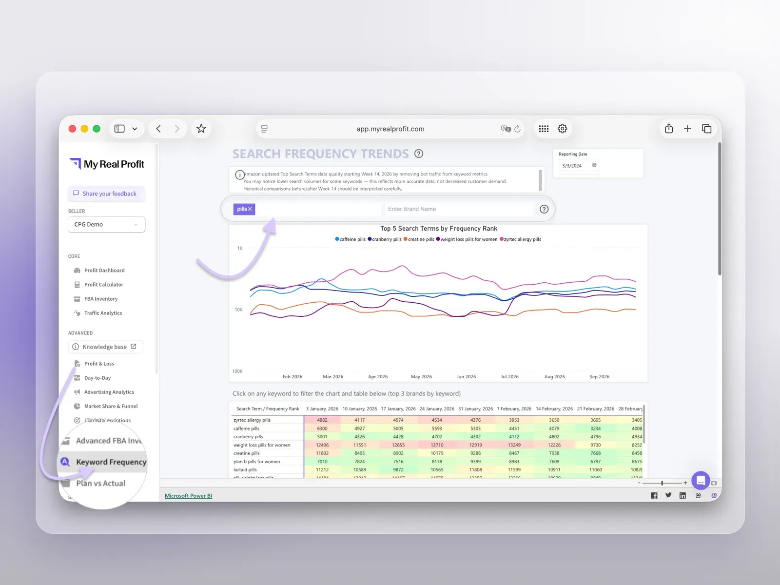Click the Power BI share arrow icon

point(698,496)
